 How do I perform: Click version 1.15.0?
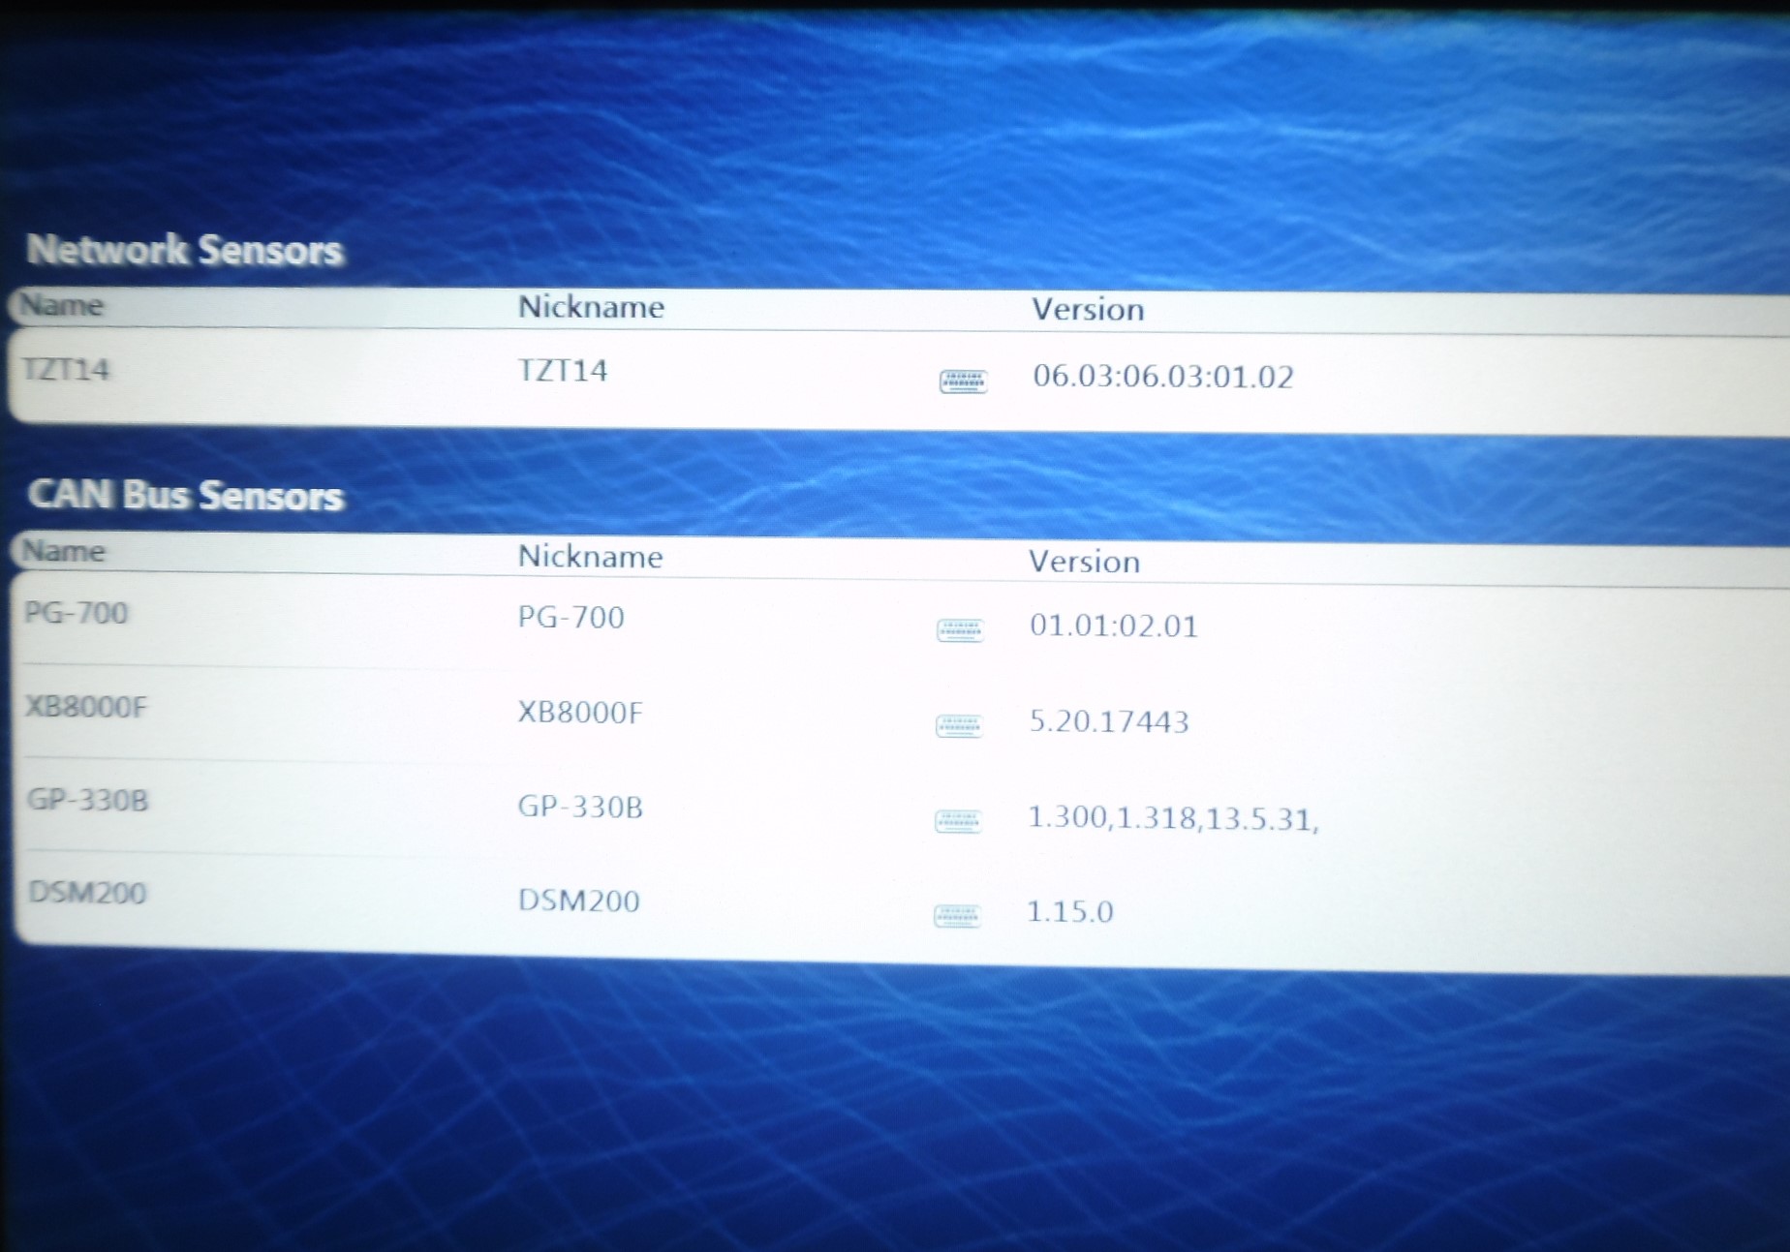[x=1069, y=912]
